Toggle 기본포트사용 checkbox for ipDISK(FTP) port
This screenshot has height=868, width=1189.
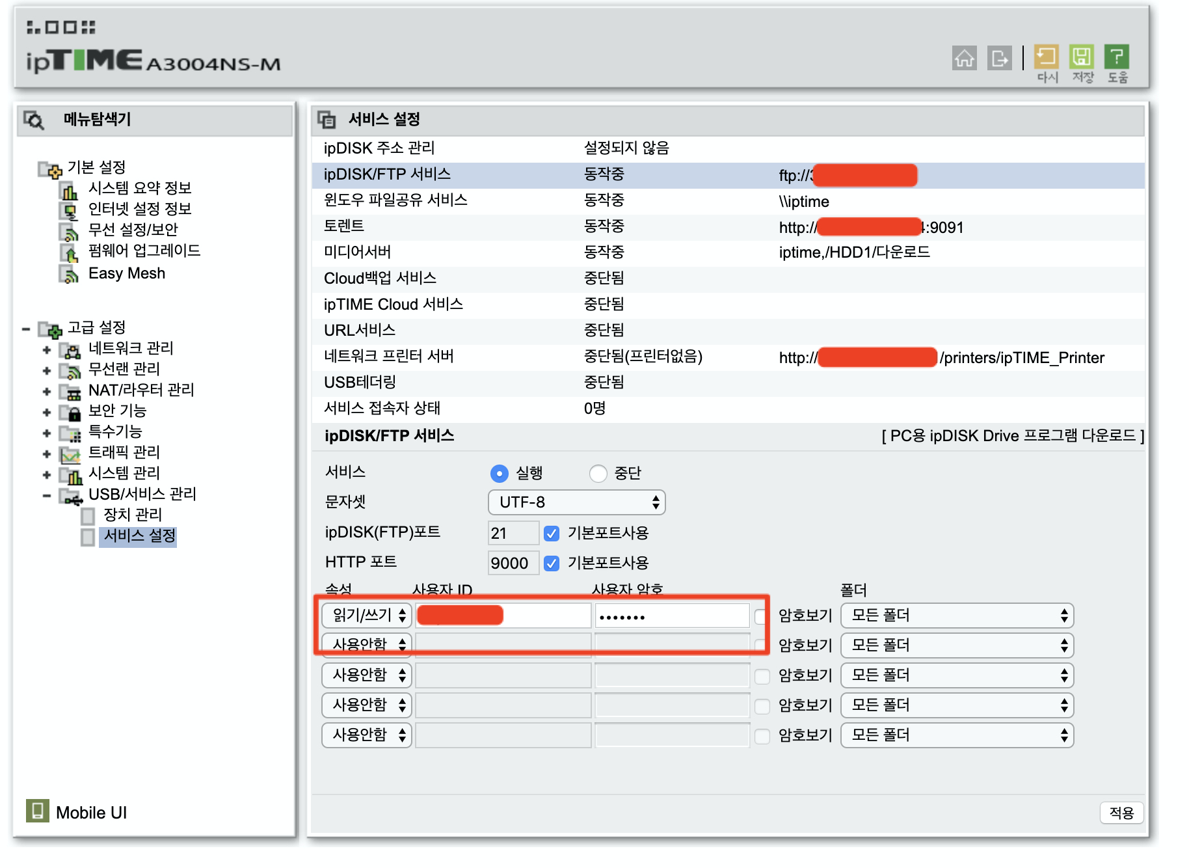pyautogui.click(x=552, y=534)
